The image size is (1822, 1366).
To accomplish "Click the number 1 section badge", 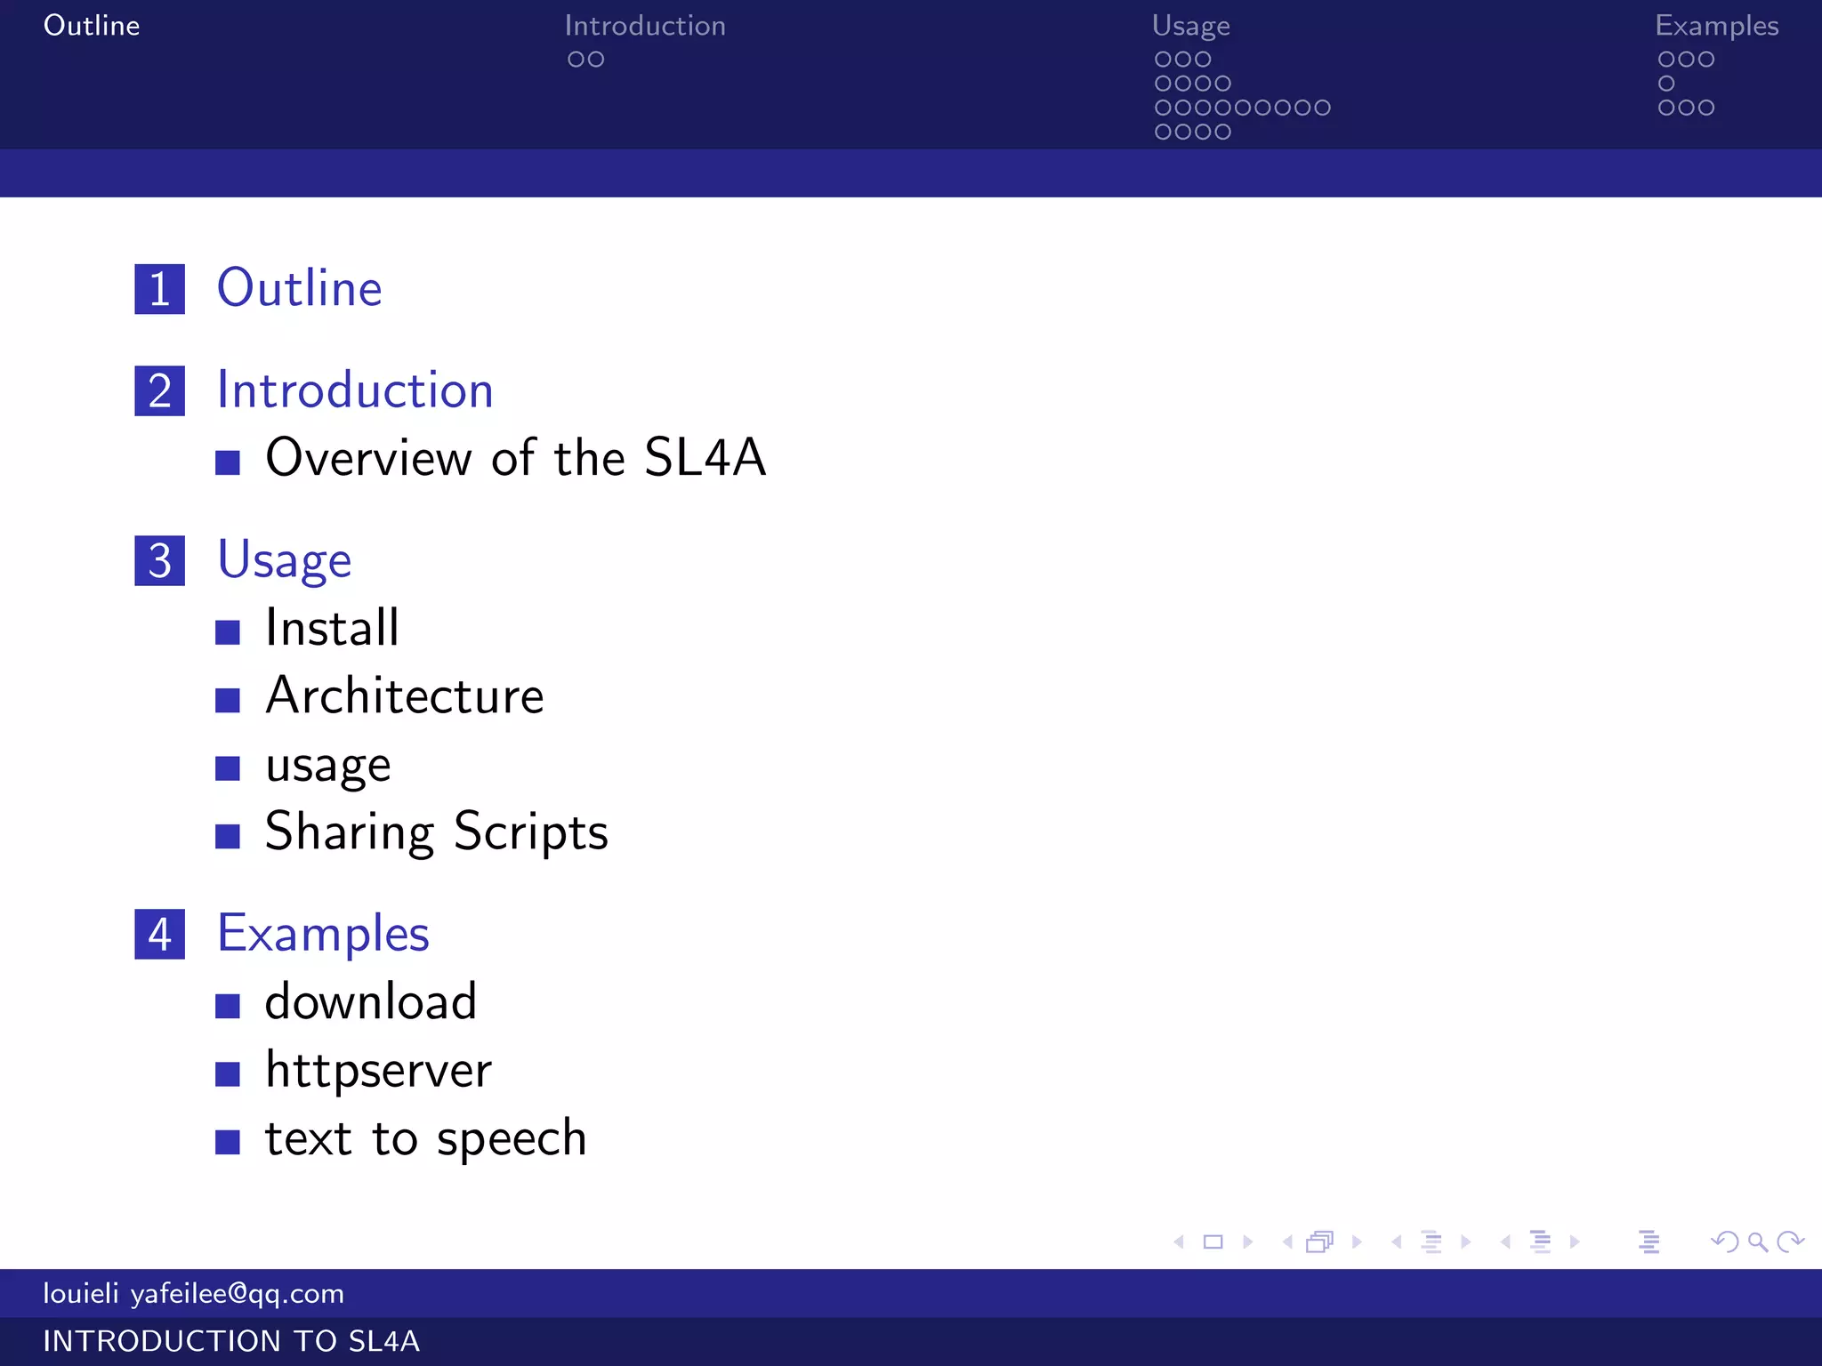I will tap(160, 289).
